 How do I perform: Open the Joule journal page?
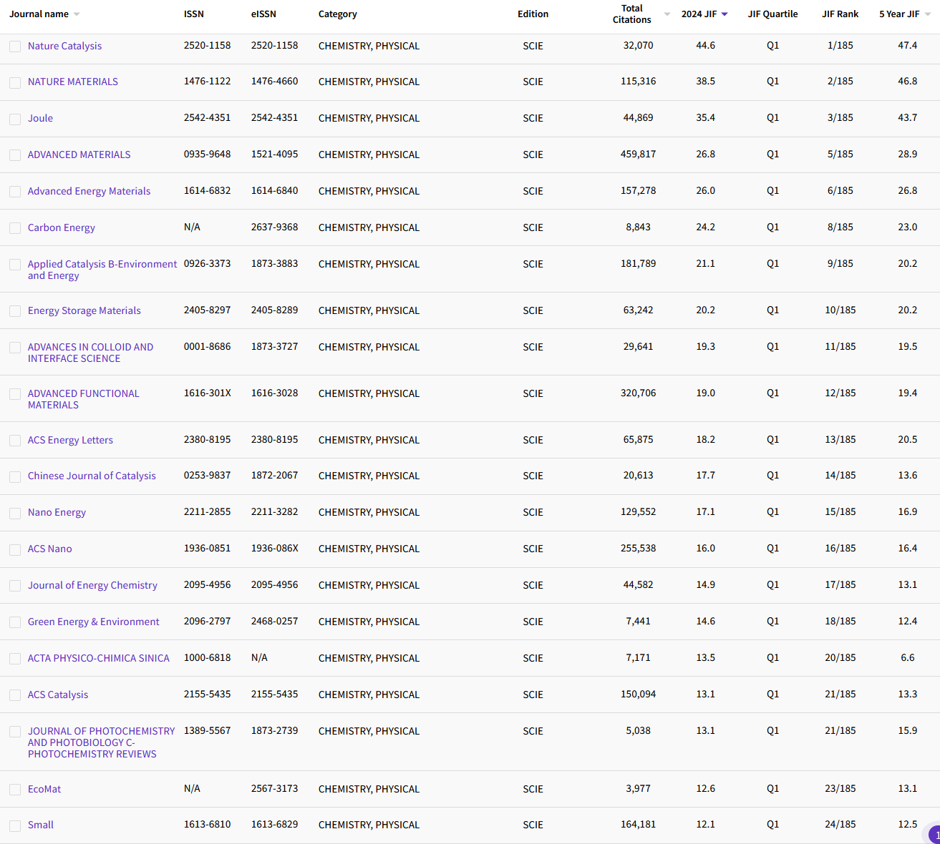click(40, 118)
